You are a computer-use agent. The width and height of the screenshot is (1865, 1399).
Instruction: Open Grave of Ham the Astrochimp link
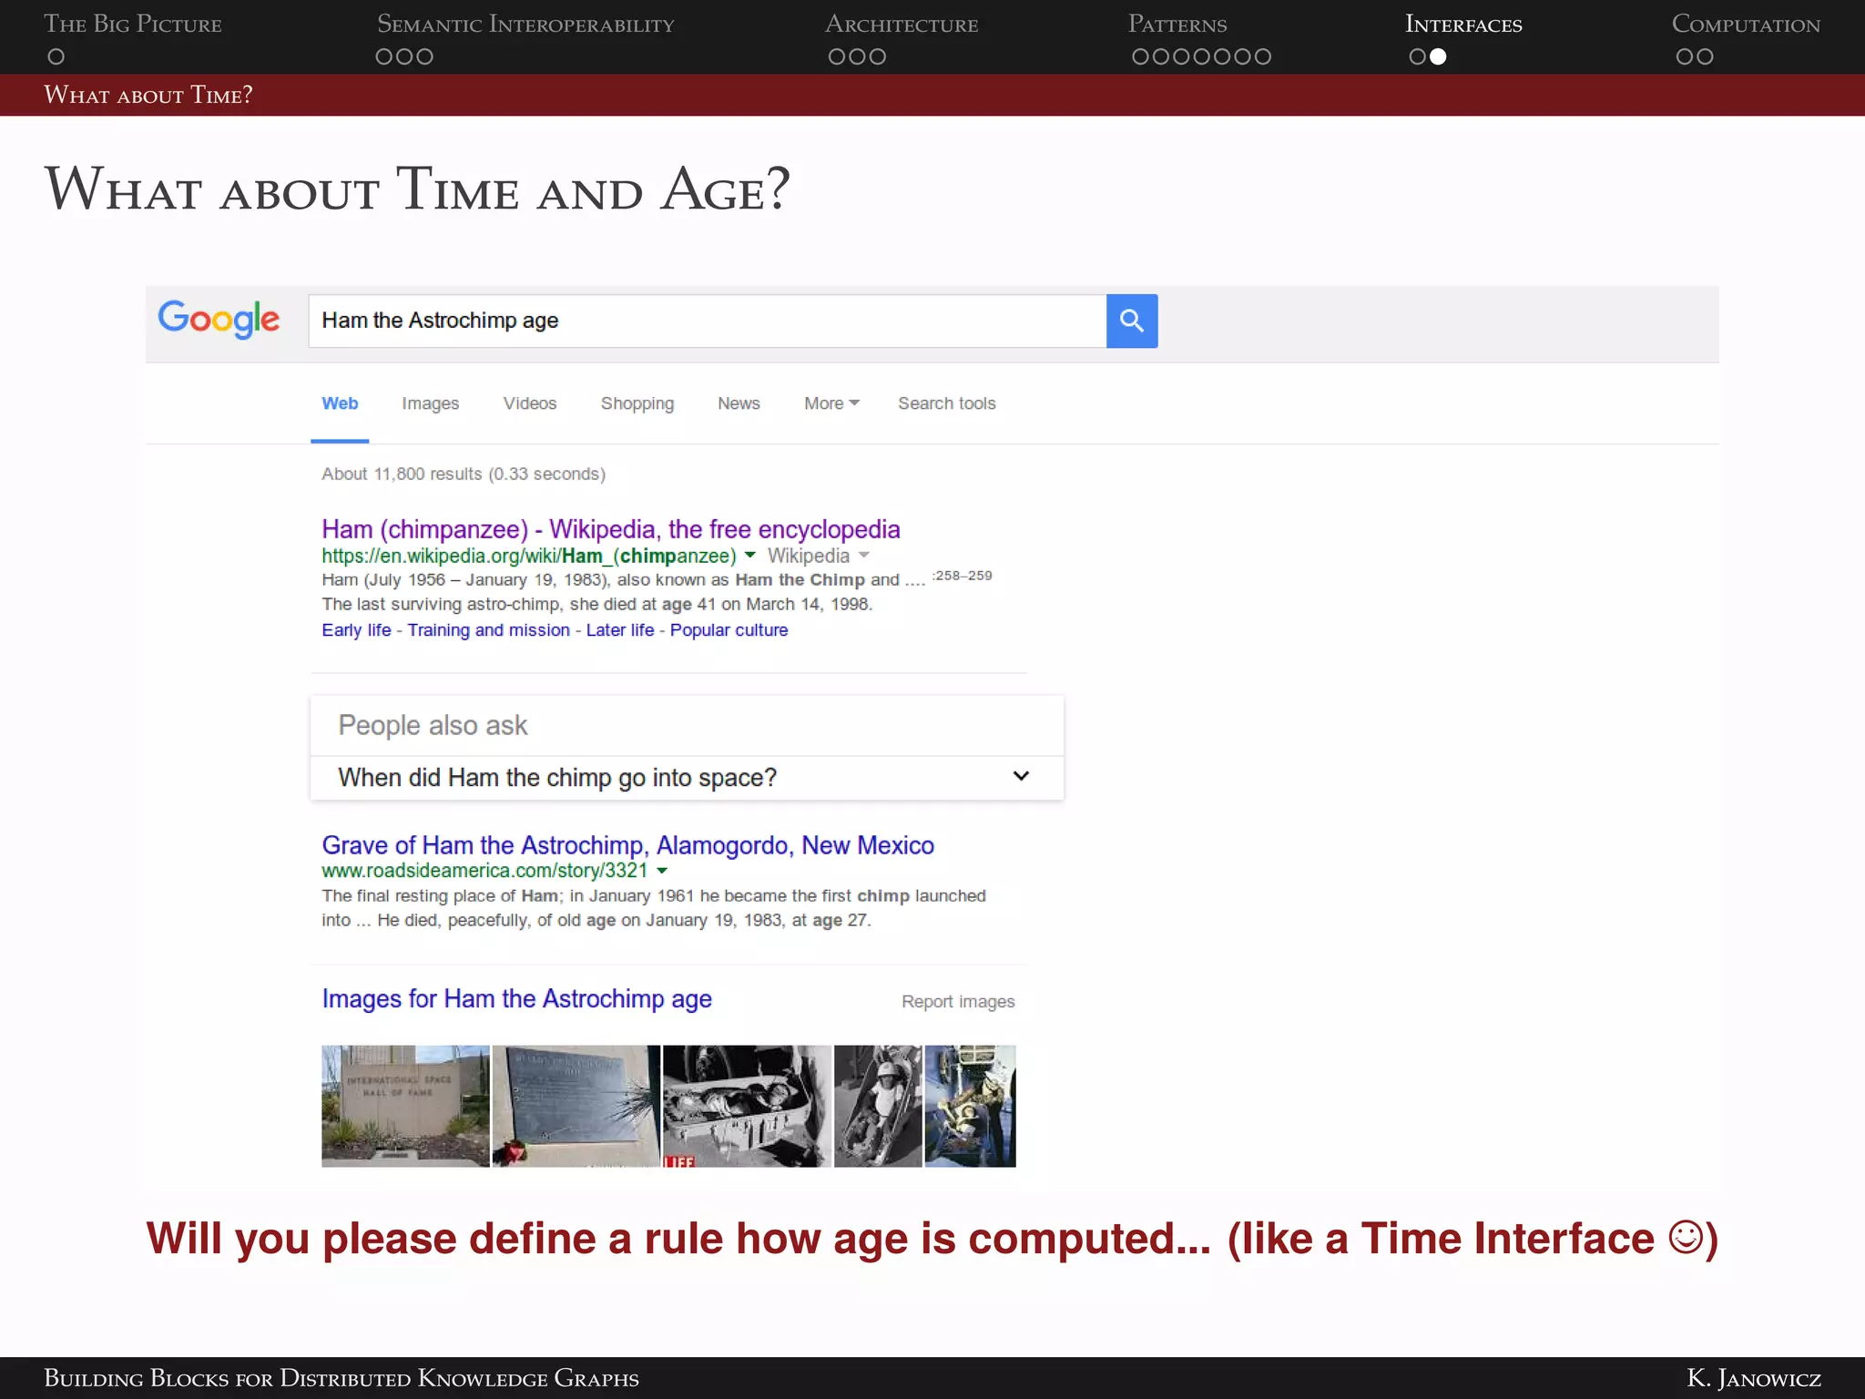627,845
